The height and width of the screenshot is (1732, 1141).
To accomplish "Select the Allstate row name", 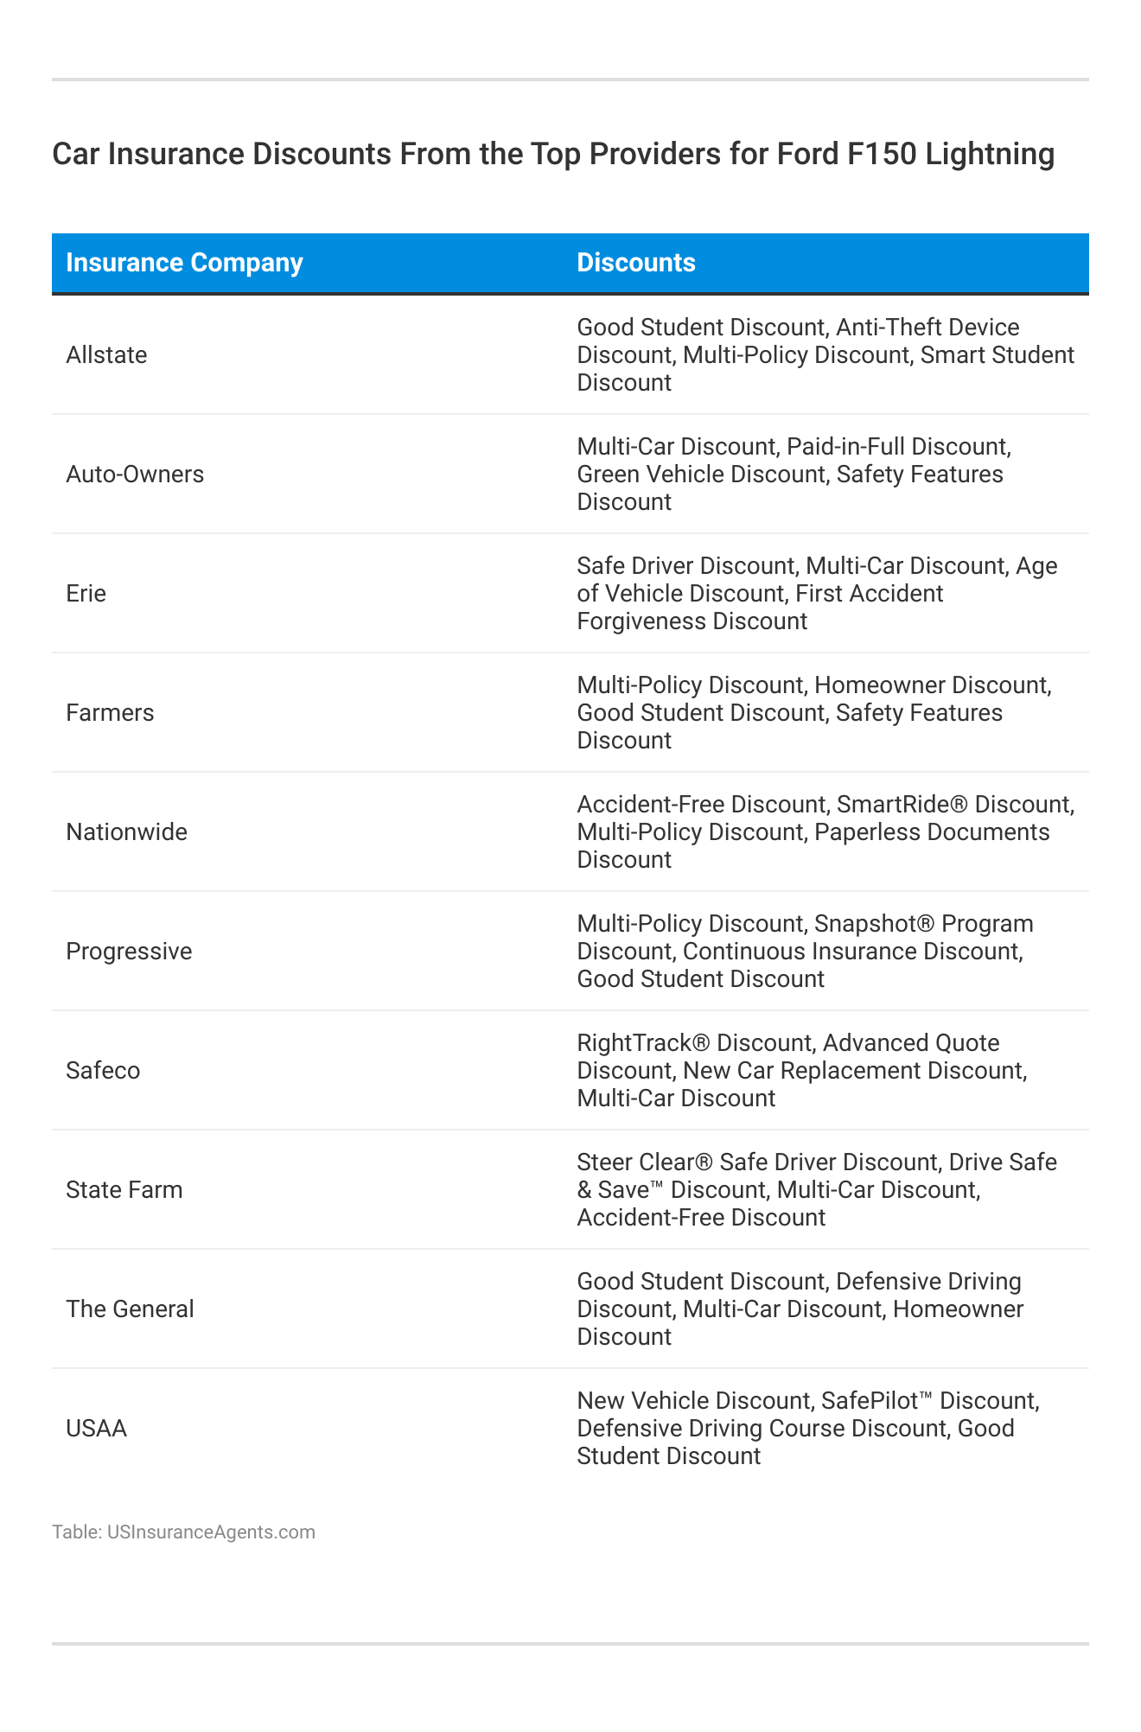I will [x=106, y=355].
